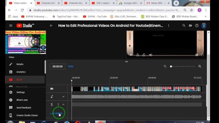
Task: Open the TagsYouTube bookmark
Action: pos(66,16)
